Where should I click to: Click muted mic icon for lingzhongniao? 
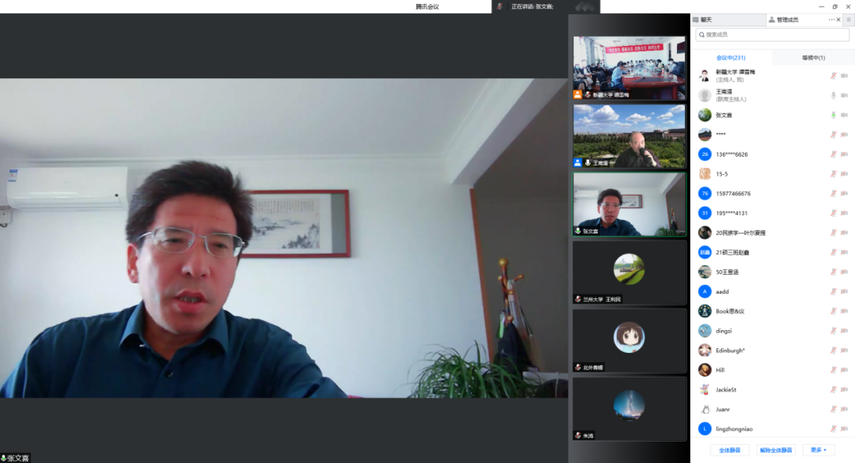pyautogui.click(x=833, y=429)
